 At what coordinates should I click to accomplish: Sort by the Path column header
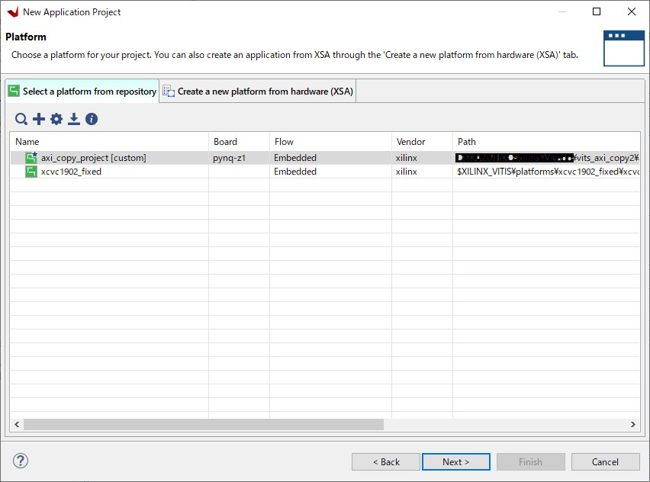point(546,142)
